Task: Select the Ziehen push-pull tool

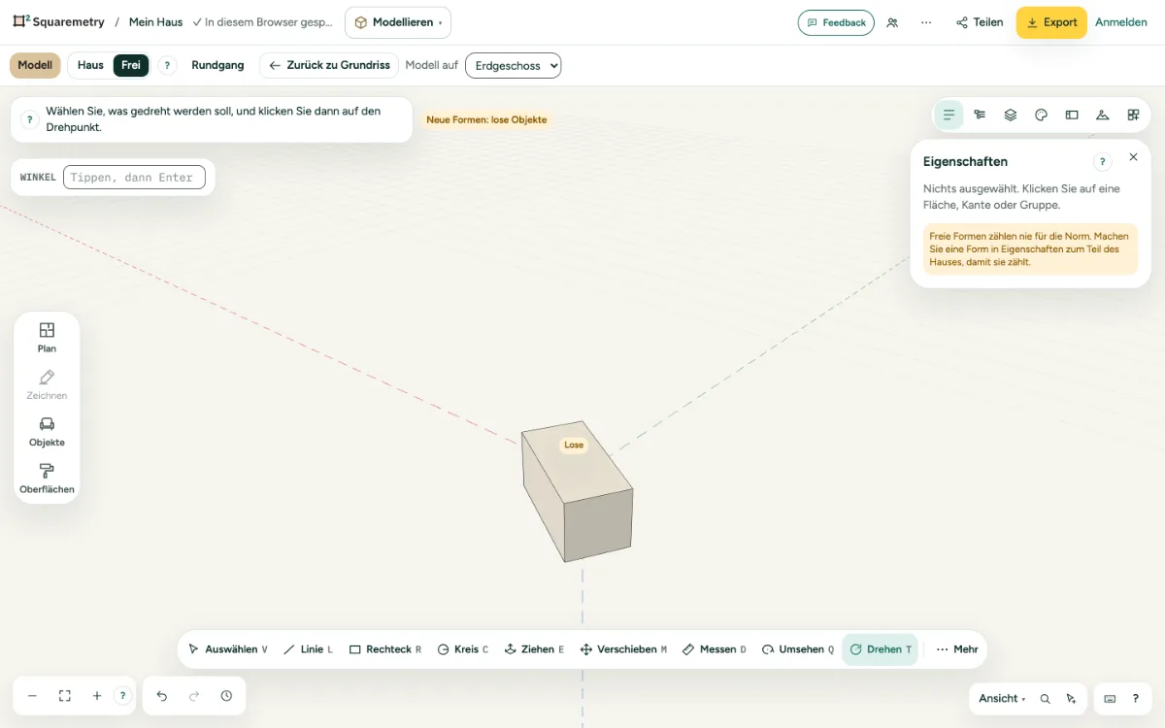Action: pos(534,649)
